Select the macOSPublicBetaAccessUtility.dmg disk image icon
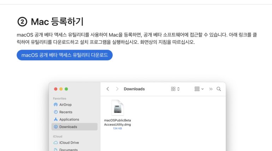272x151 pixels. point(117,108)
